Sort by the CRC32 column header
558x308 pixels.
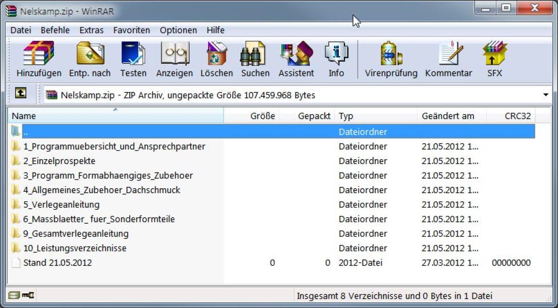click(511, 116)
